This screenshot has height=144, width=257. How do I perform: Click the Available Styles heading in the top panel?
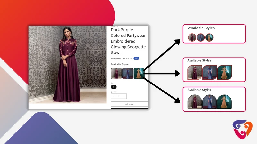[x=201, y=28]
